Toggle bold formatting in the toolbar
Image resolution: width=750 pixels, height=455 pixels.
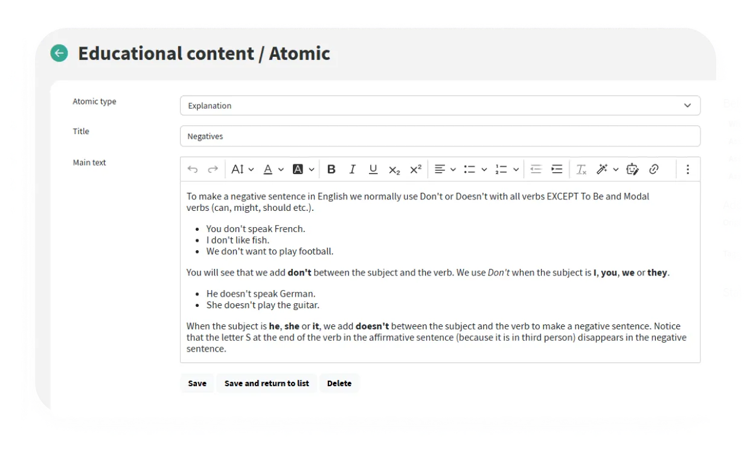click(331, 169)
